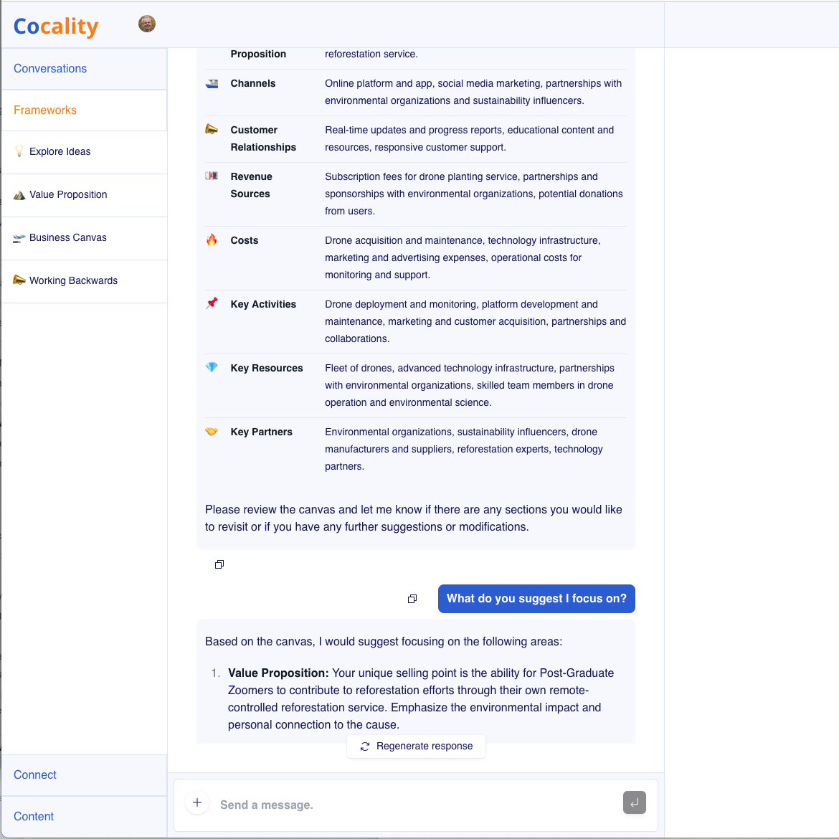Screen dimensions: 839x839
Task: Open the Explore Ideas framework
Action: click(x=60, y=152)
